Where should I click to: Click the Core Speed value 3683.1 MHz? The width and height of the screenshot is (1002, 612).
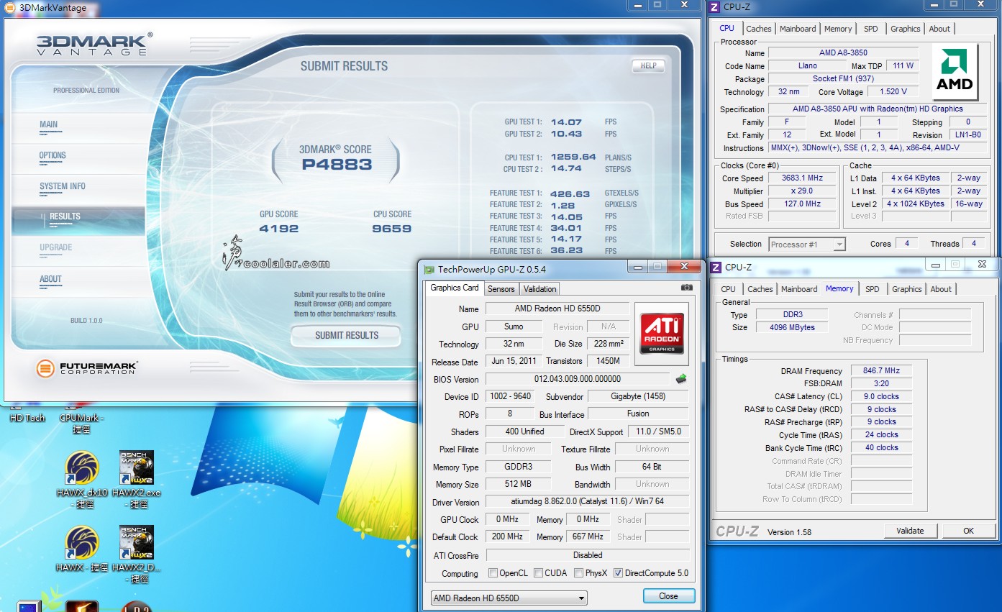[x=802, y=178]
